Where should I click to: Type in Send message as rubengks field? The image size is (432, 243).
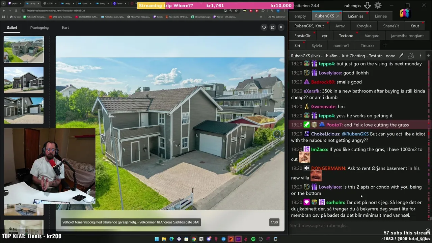[356, 225]
